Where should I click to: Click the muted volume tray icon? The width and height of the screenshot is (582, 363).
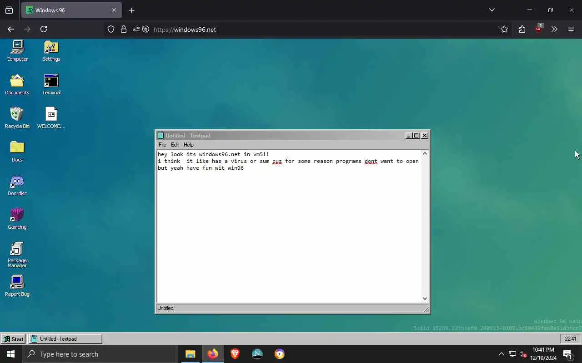coord(523,354)
